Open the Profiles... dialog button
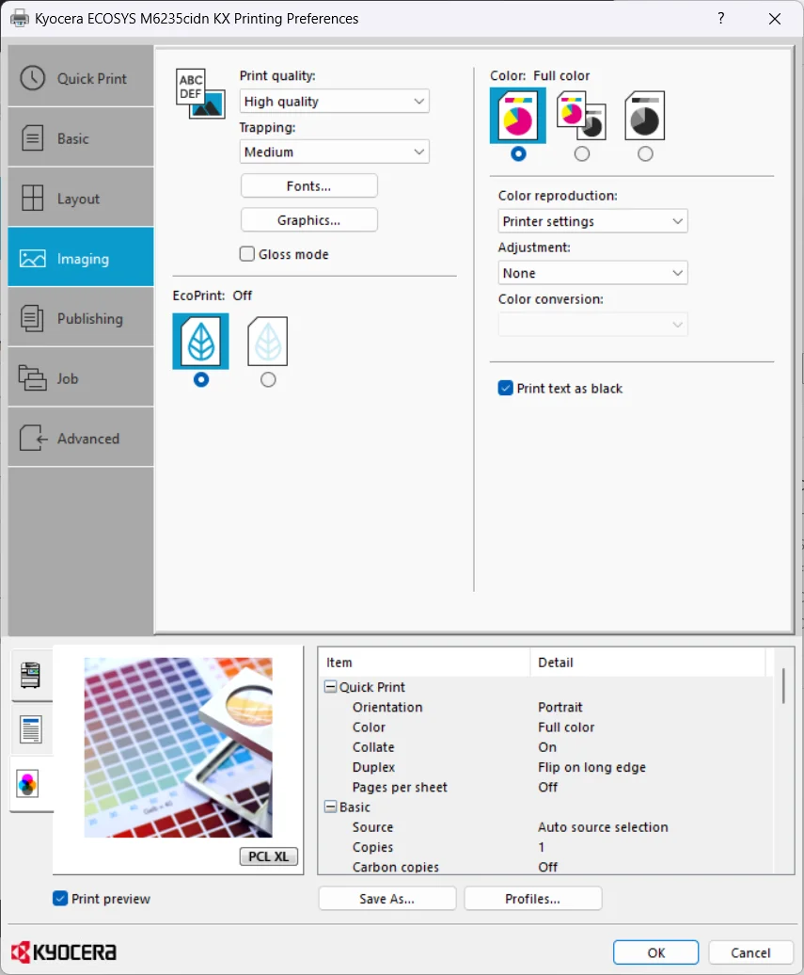 532,899
